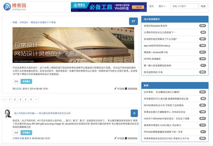Click the pencil comment icon on 2016-02-02 post
This screenshot has height=146, width=213.
[115, 138]
